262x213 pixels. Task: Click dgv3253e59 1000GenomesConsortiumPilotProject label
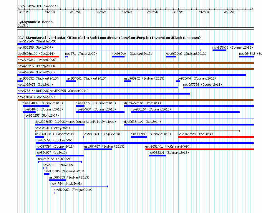[x=75, y=122]
